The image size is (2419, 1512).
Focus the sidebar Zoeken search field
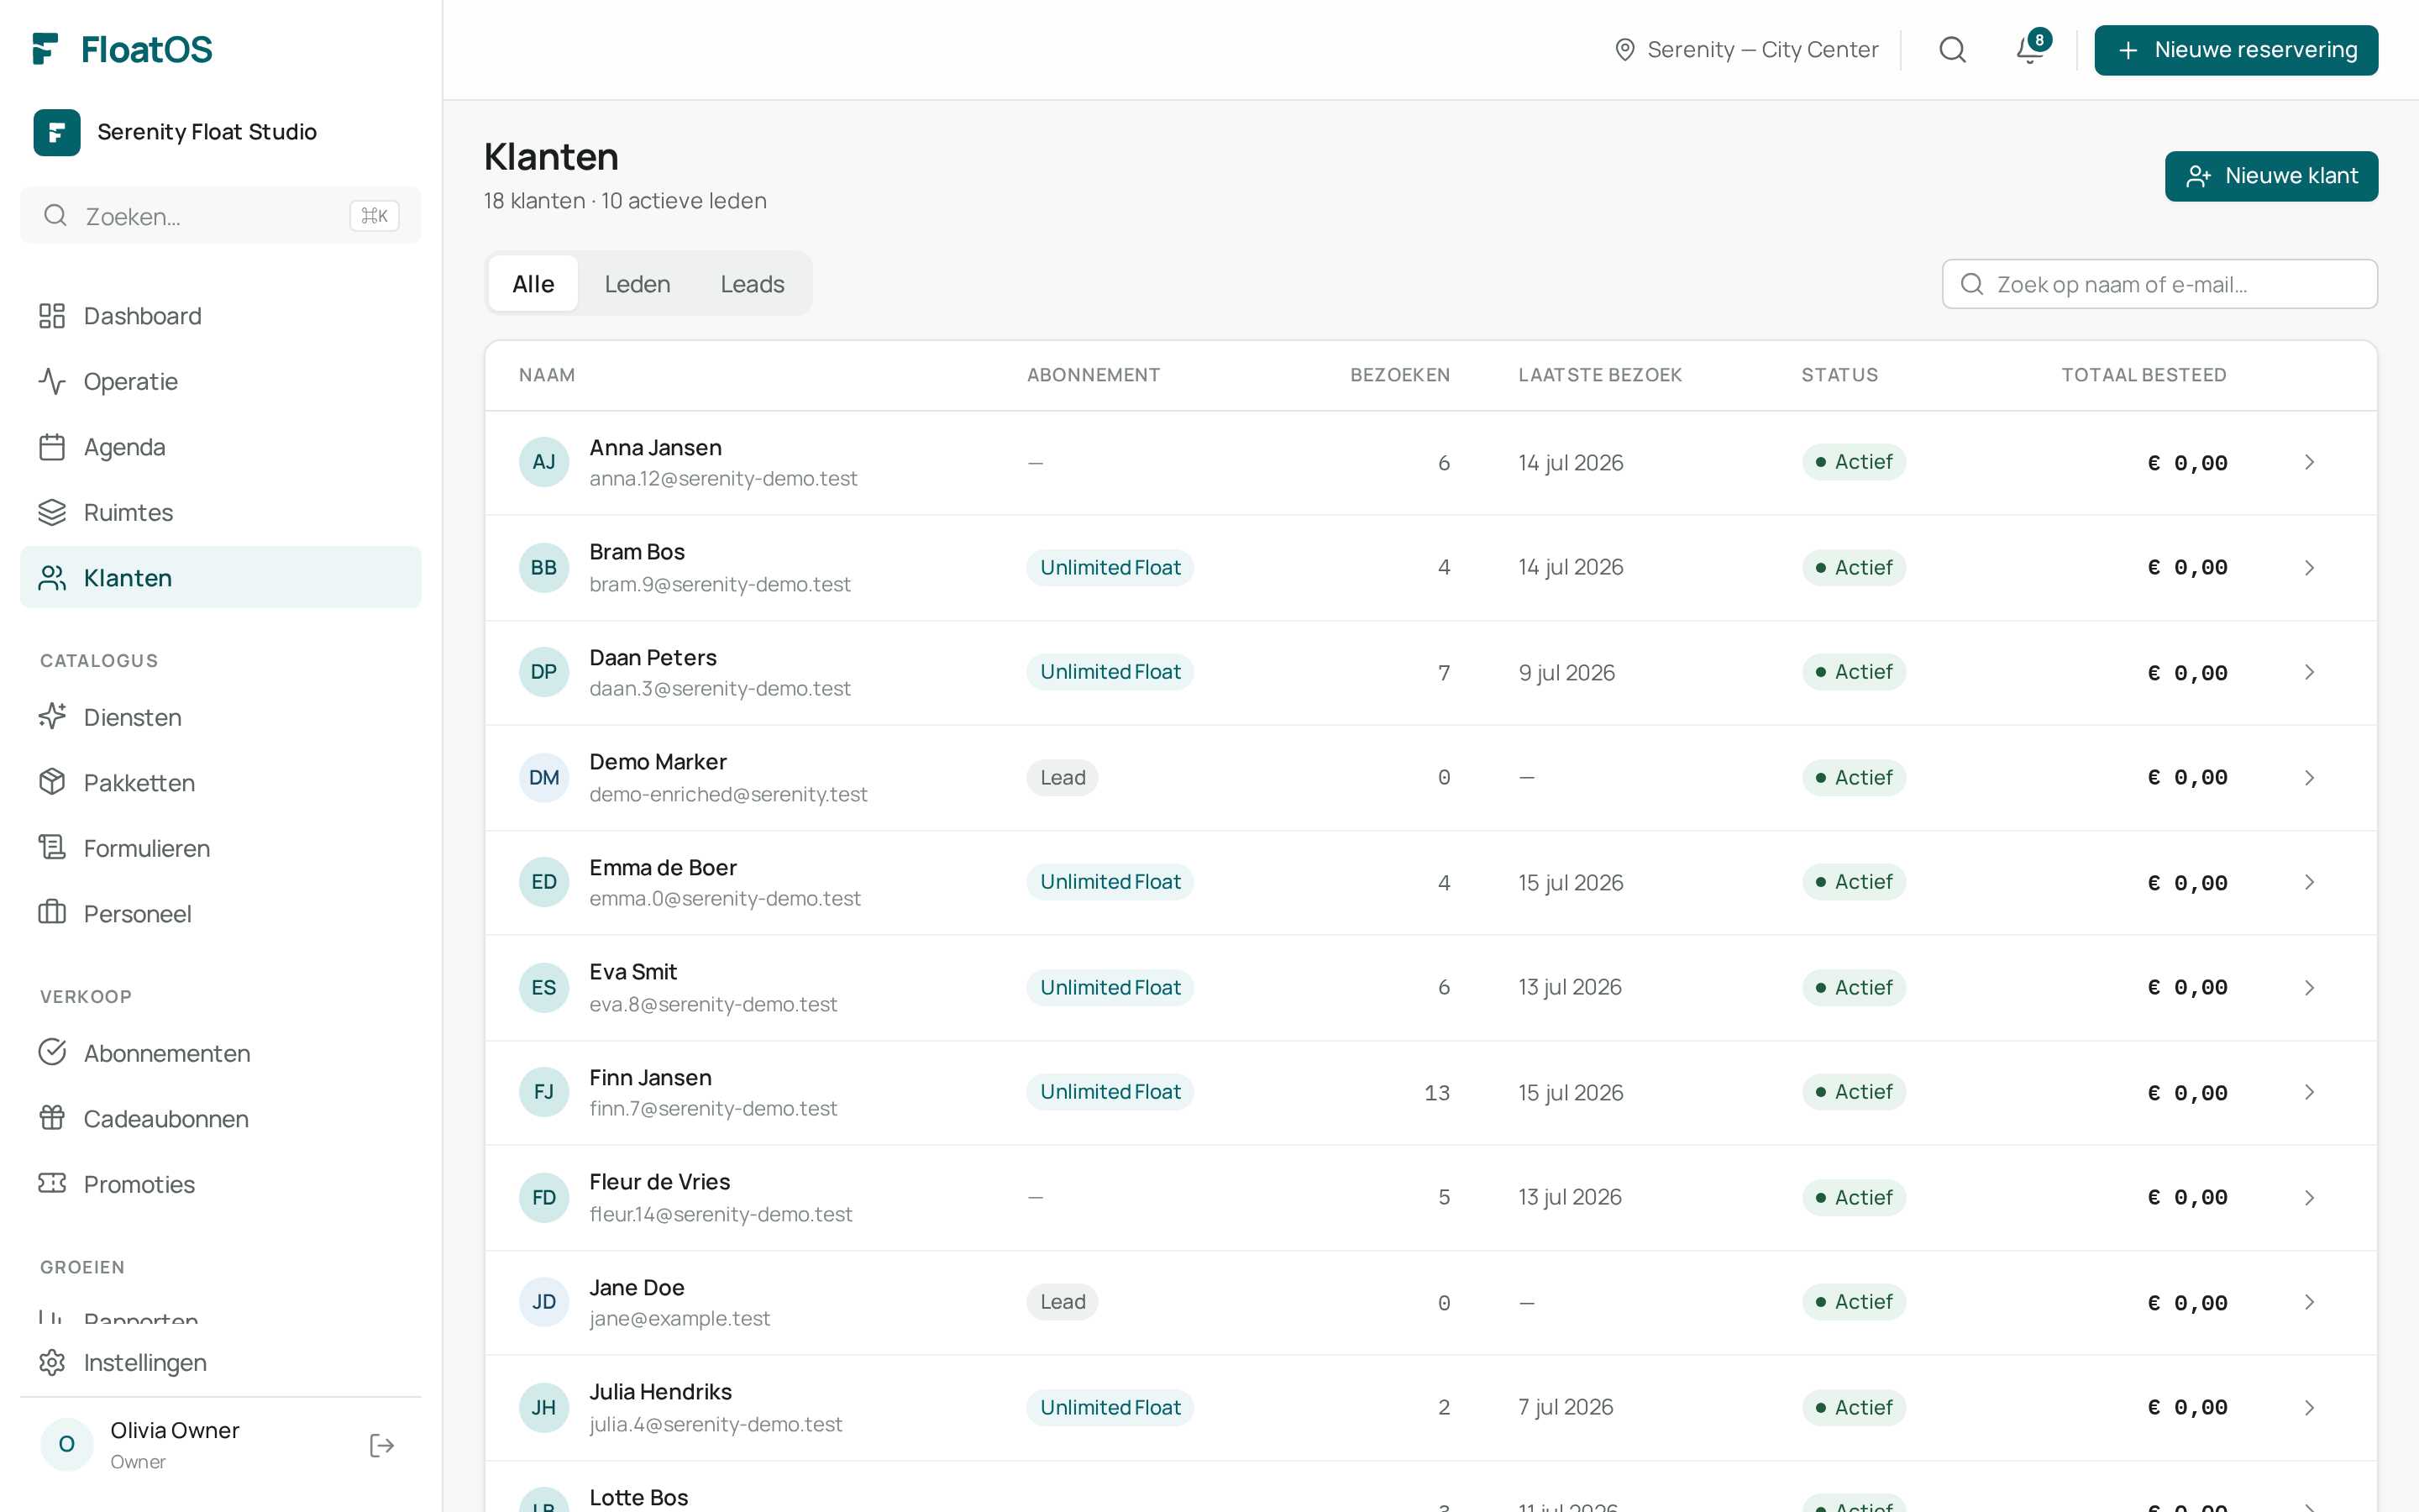[x=221, y=215]
